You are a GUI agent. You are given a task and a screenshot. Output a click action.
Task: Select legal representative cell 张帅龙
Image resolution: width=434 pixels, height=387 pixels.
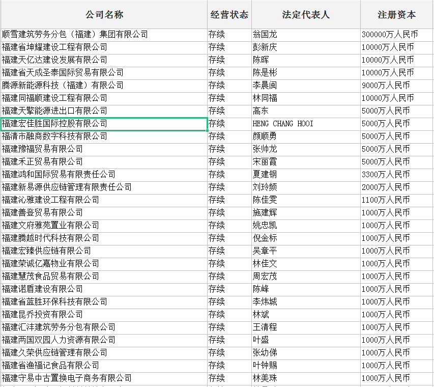coord(306,149)
